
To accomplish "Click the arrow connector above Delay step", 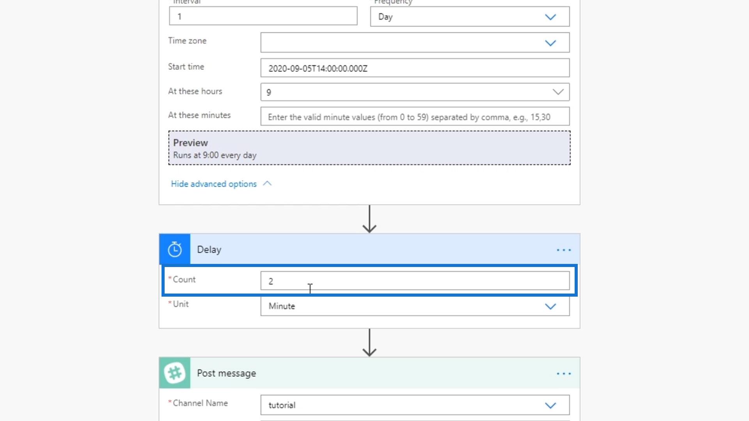I will pyautogui.click(x=369, y=219).
